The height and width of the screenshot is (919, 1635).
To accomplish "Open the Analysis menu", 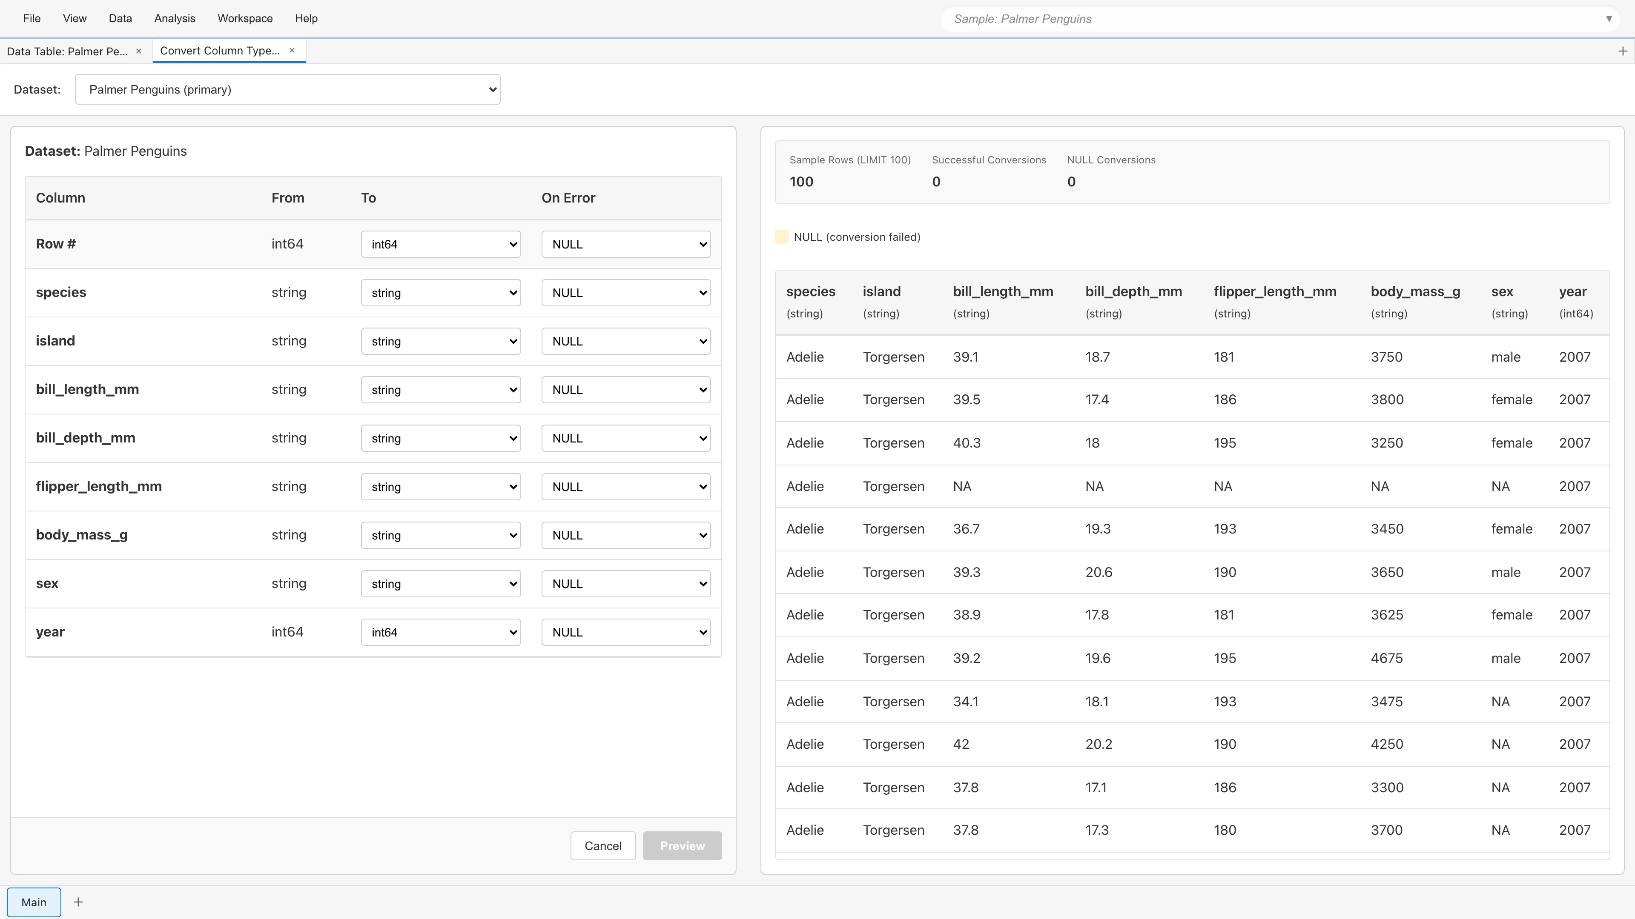I will pyautogui.click(x=175, y=18).
